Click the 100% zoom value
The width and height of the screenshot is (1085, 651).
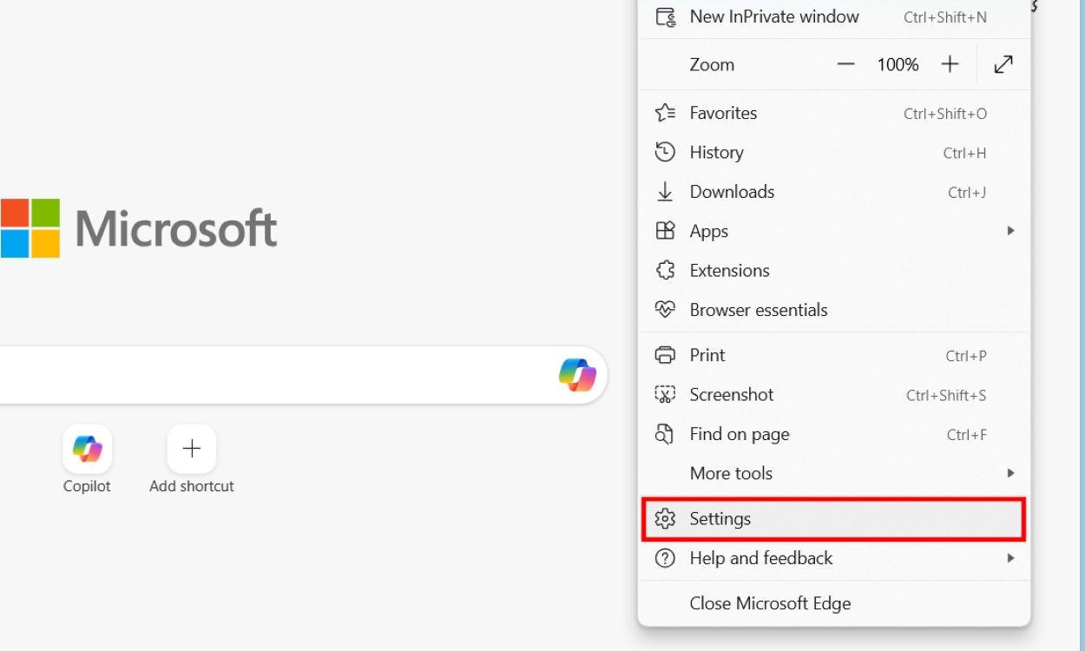(x=898, y=64)
